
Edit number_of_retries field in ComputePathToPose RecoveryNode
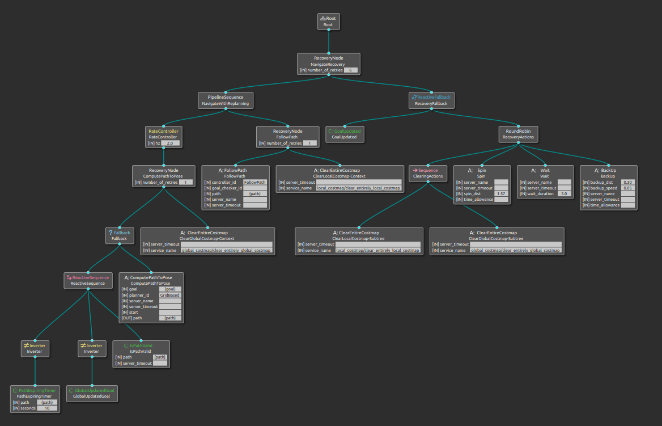[x=186, y=183]
